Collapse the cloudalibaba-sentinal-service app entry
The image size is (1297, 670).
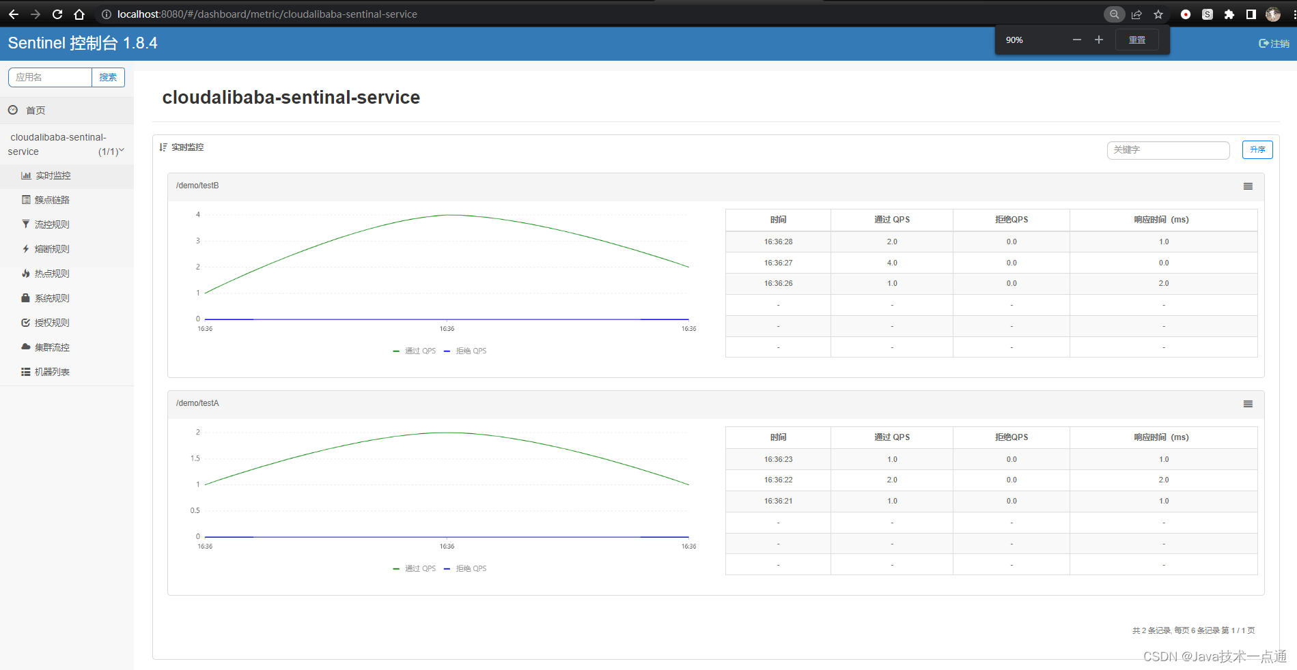point(66,145)
